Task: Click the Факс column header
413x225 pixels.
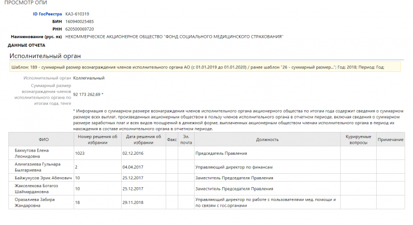Action: pos(172,139)
